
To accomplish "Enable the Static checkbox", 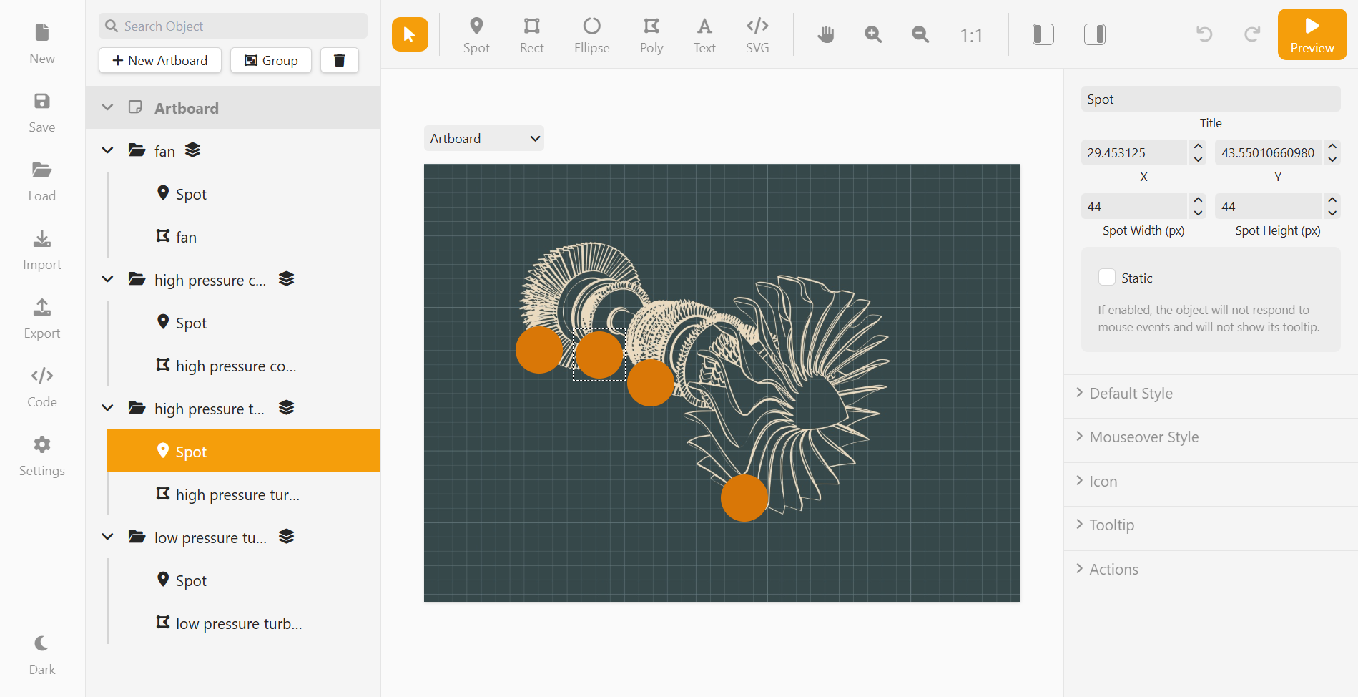I will (x=1106, y=278).
